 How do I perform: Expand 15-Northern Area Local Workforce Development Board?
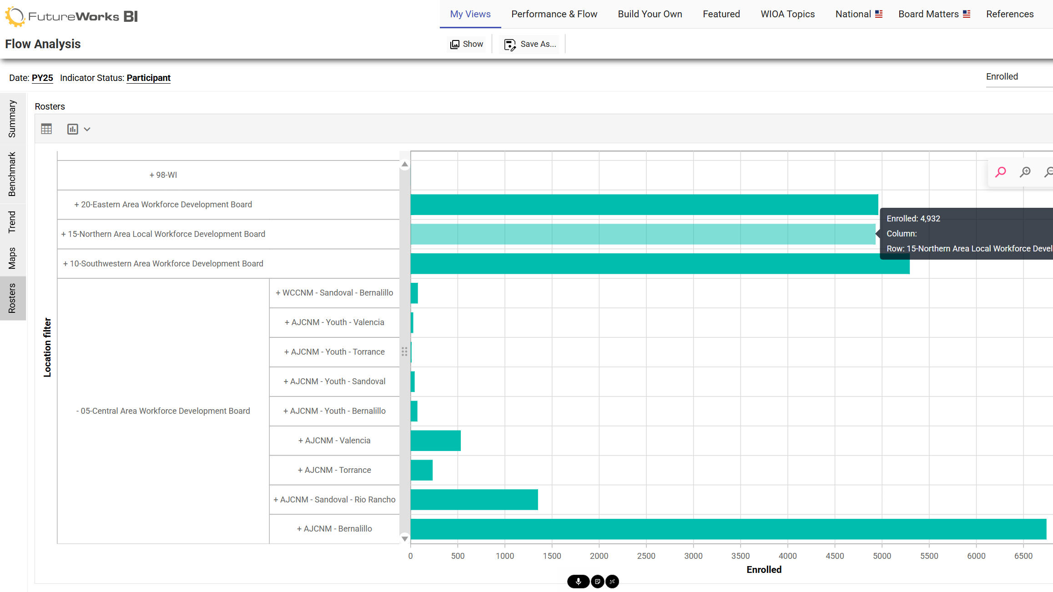point(163,234)
